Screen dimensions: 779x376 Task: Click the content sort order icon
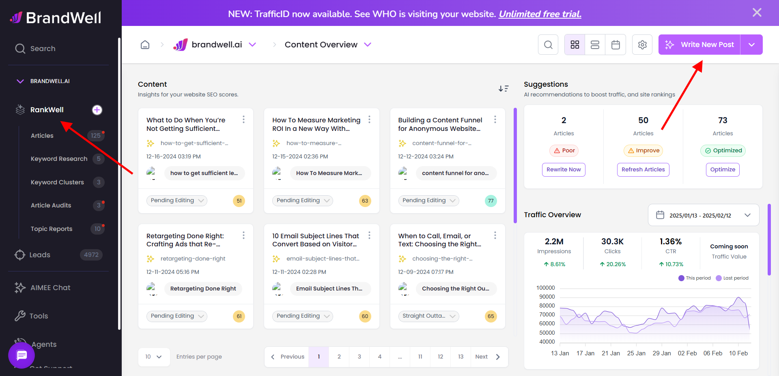click(504, 88)
